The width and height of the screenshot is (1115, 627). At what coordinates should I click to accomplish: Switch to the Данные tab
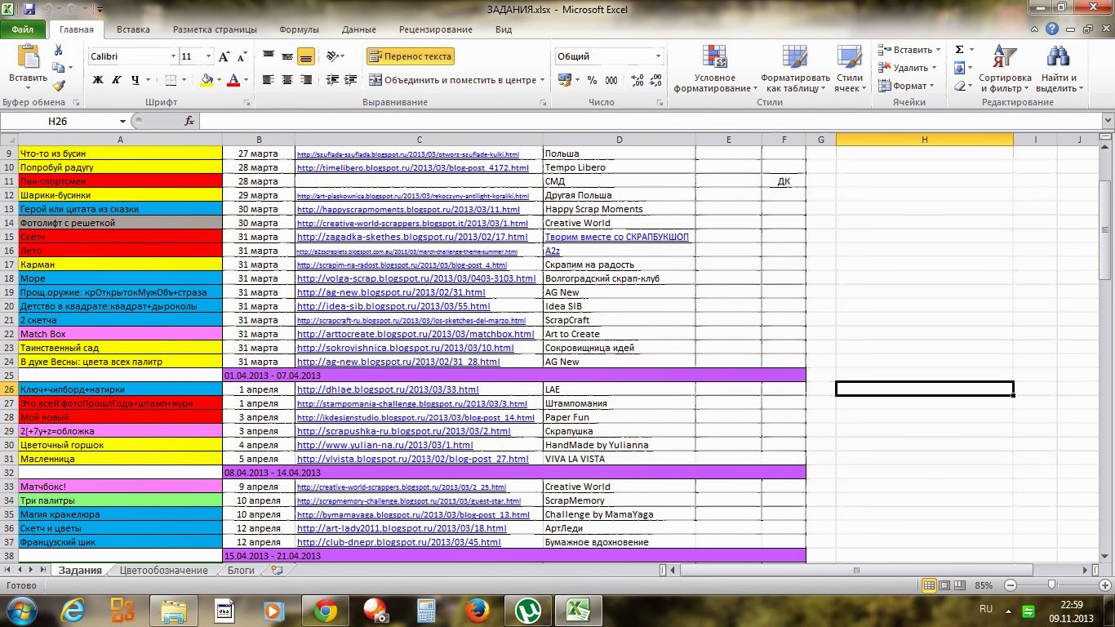click(359, 29)
